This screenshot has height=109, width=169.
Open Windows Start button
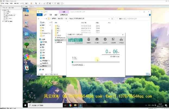pos(25,105)
